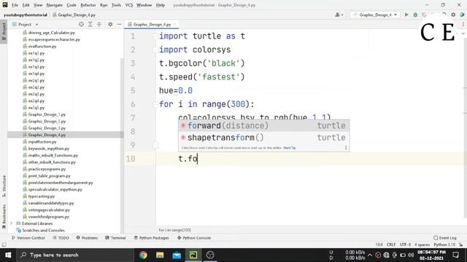Open the Run menu
The height and width of the screenshot is (262, 467).
104,5
